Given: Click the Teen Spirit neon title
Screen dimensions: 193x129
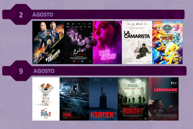Looking at the screenshot, I should (108, 55).
